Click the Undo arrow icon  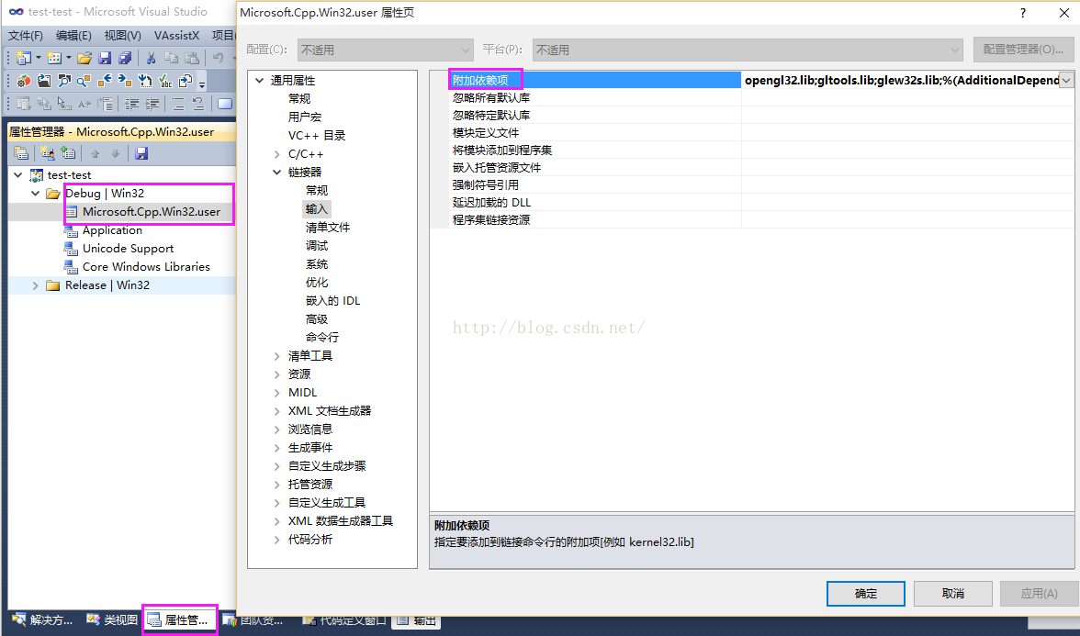pos(218,58)
